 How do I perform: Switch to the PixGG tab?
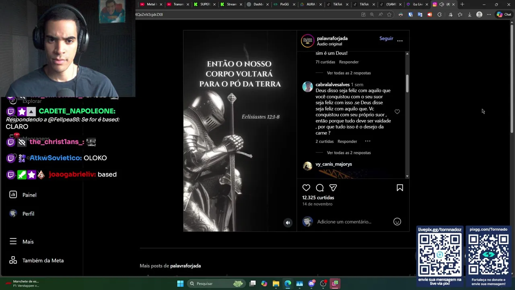[x=283, y=4]
